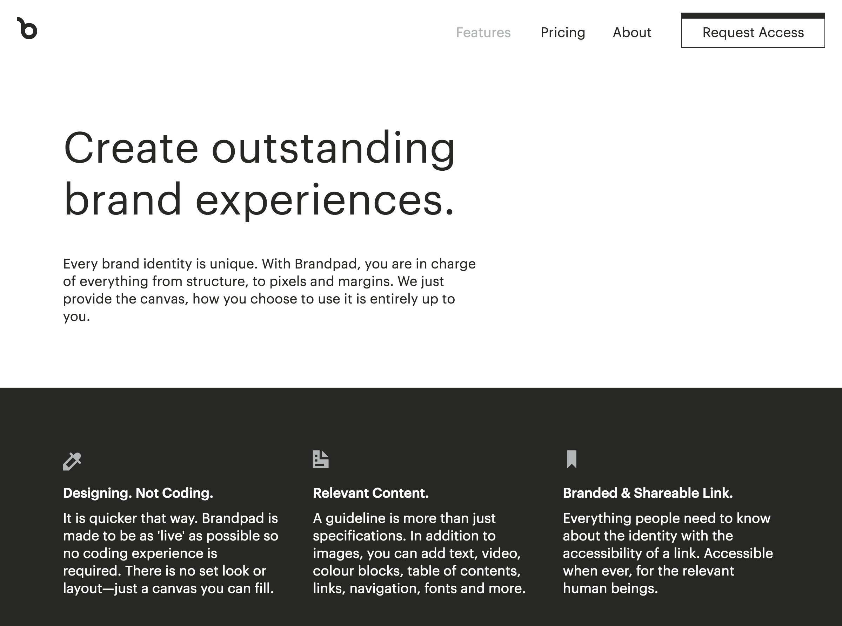
Task: Click the paragraph about no coding experience
Action: pos(171,553)
